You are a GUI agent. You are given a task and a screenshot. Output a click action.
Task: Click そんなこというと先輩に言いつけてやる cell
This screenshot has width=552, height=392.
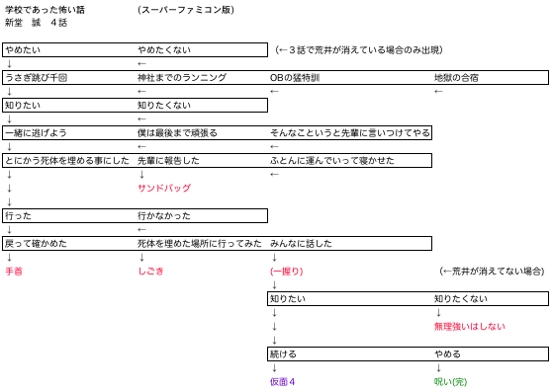(350, 133)
